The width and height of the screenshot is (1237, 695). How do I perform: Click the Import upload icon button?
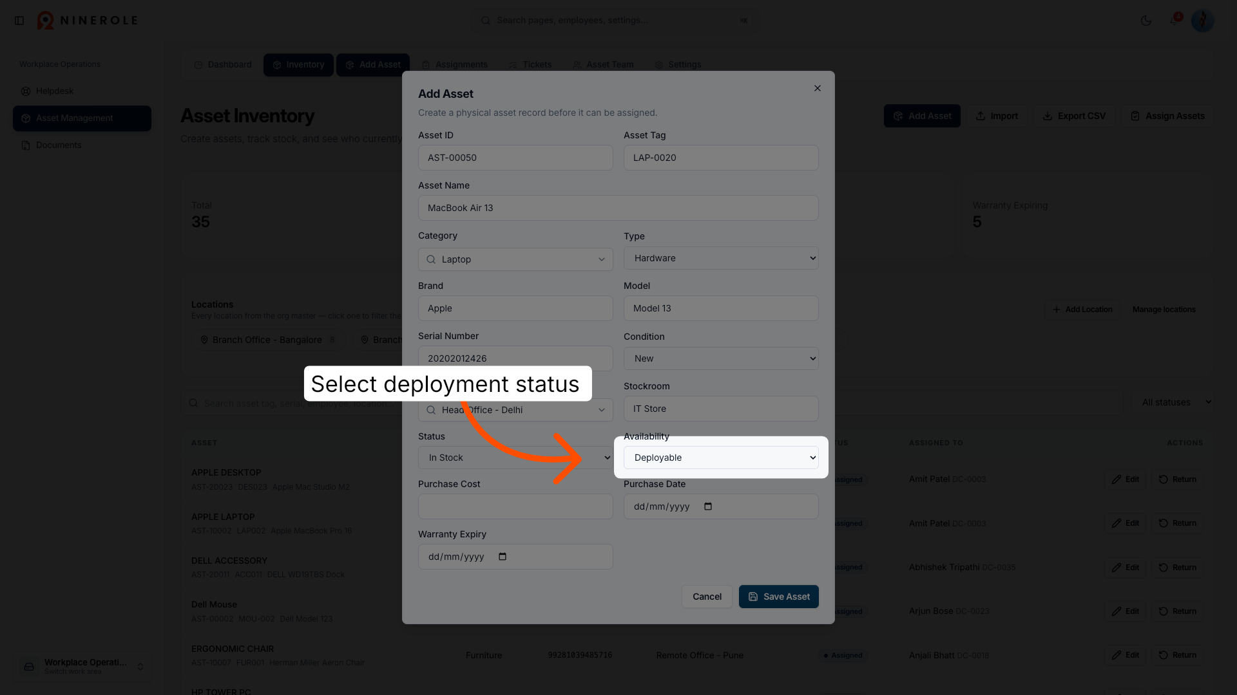(997, 116)
